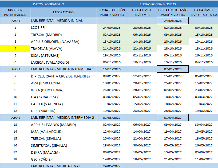Click the "TRADELAB (ÁLAVA)" laboratory name
Screen dimensions: 218x168
point(47,48)
